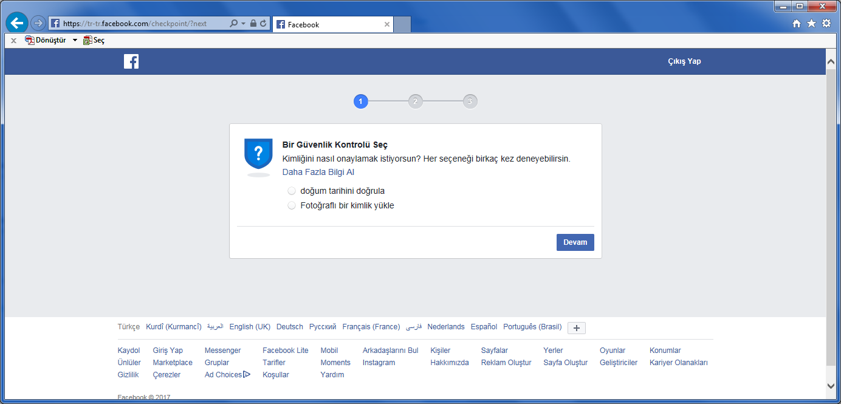Click the plus button for more languages
Image resolution: width=841 pixels, height=404 pixels.
pos(577,328)
